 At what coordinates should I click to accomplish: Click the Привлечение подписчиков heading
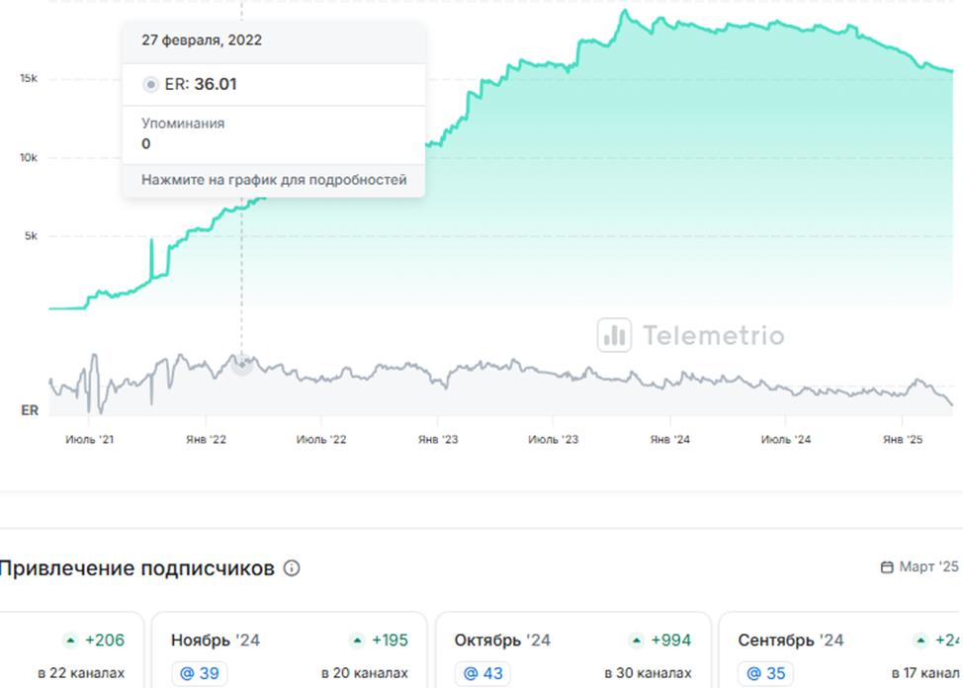[137, 568]
